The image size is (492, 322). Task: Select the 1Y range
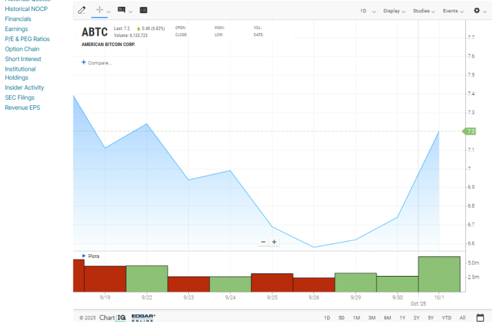402,318
